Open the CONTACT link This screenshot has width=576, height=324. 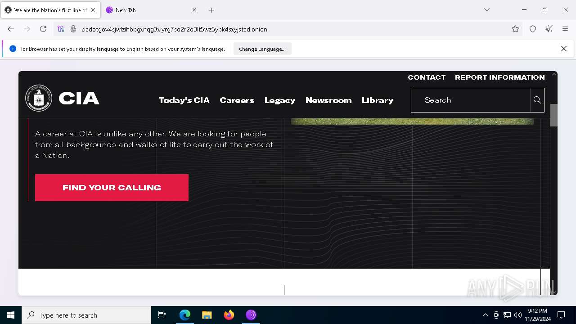(x=427, y=77)
